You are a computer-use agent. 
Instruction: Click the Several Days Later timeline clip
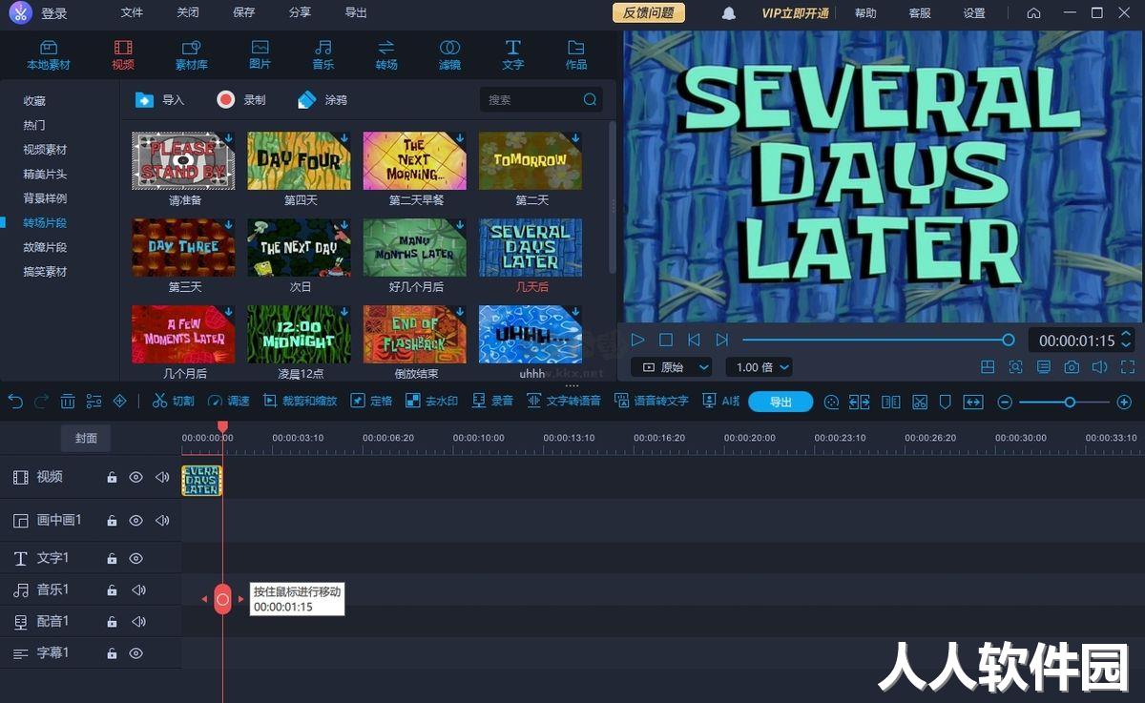(x=201, y=480)
